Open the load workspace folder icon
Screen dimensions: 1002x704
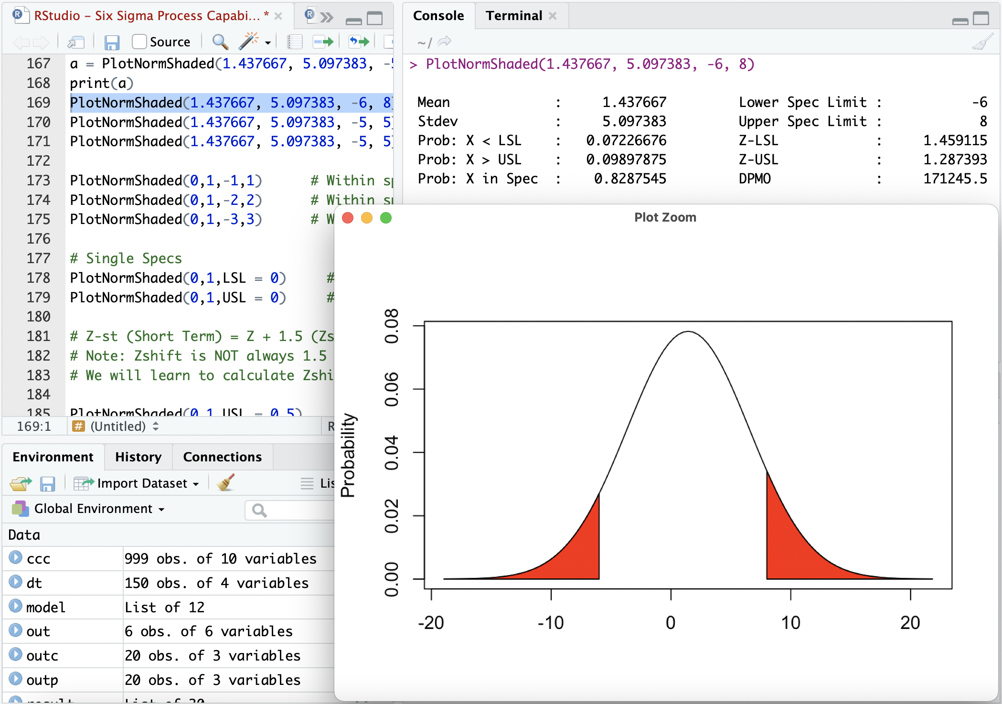click(x=20, y=483)
